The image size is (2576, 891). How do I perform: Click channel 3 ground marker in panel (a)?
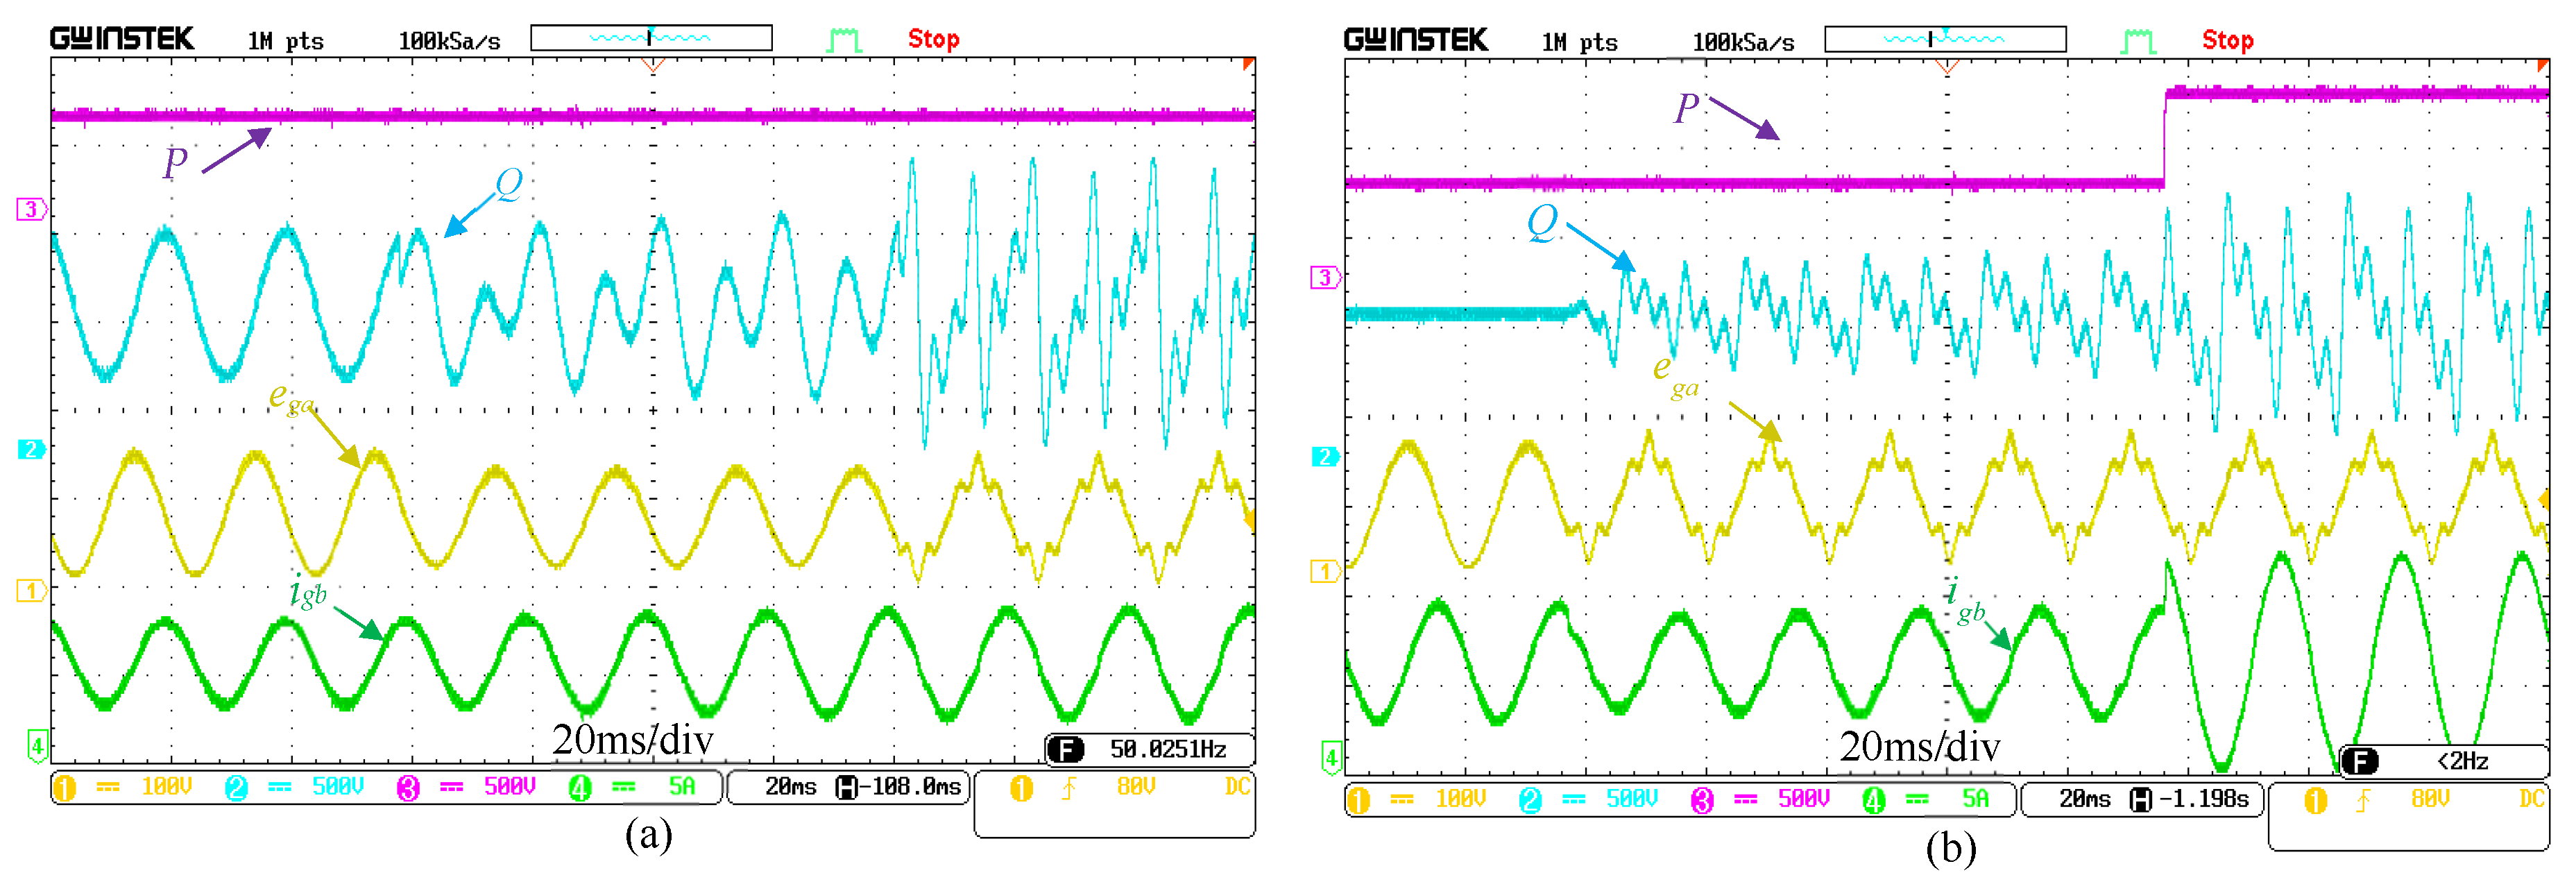[31, 209]
